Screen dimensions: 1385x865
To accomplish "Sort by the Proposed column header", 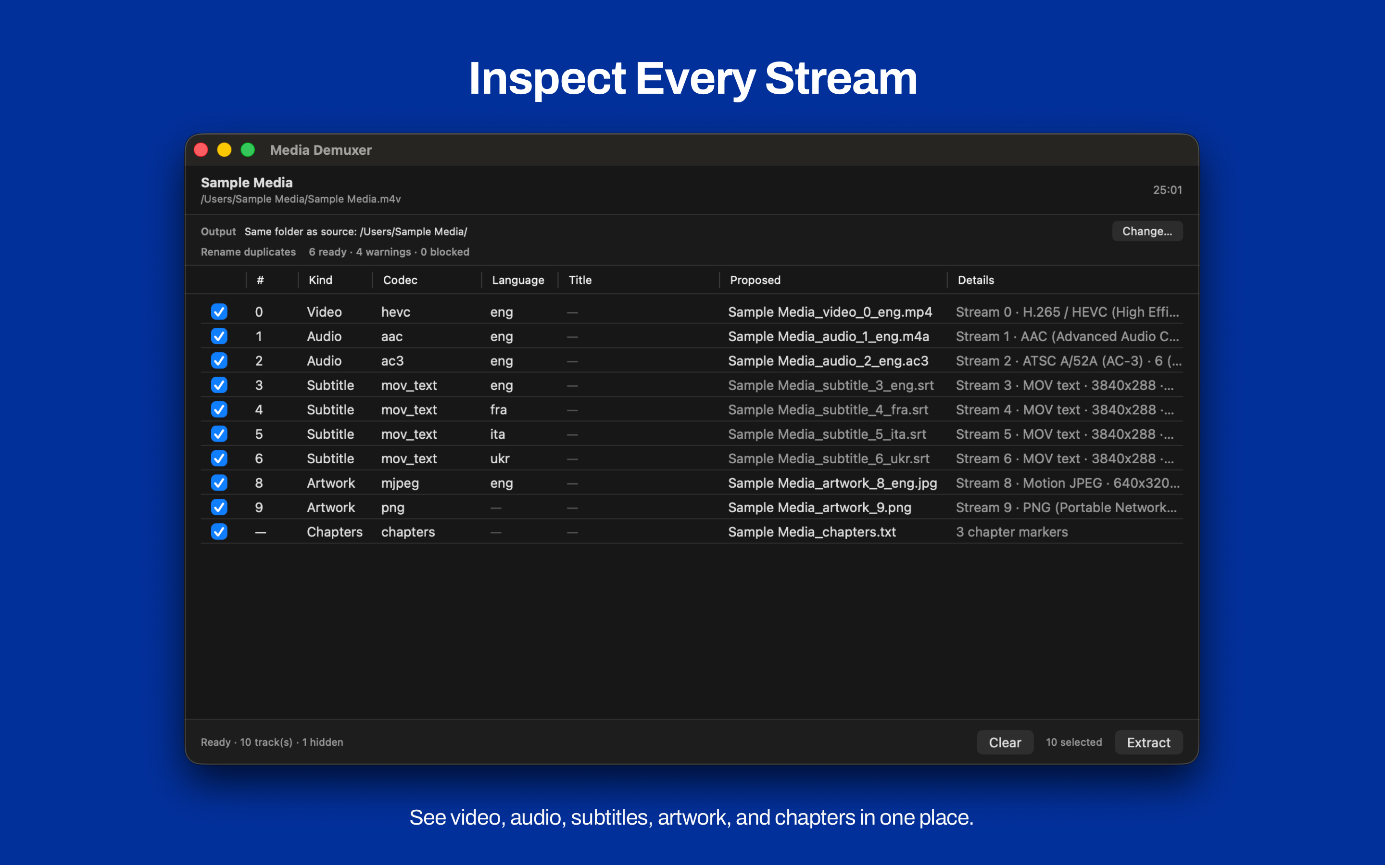I will [755, 280].
